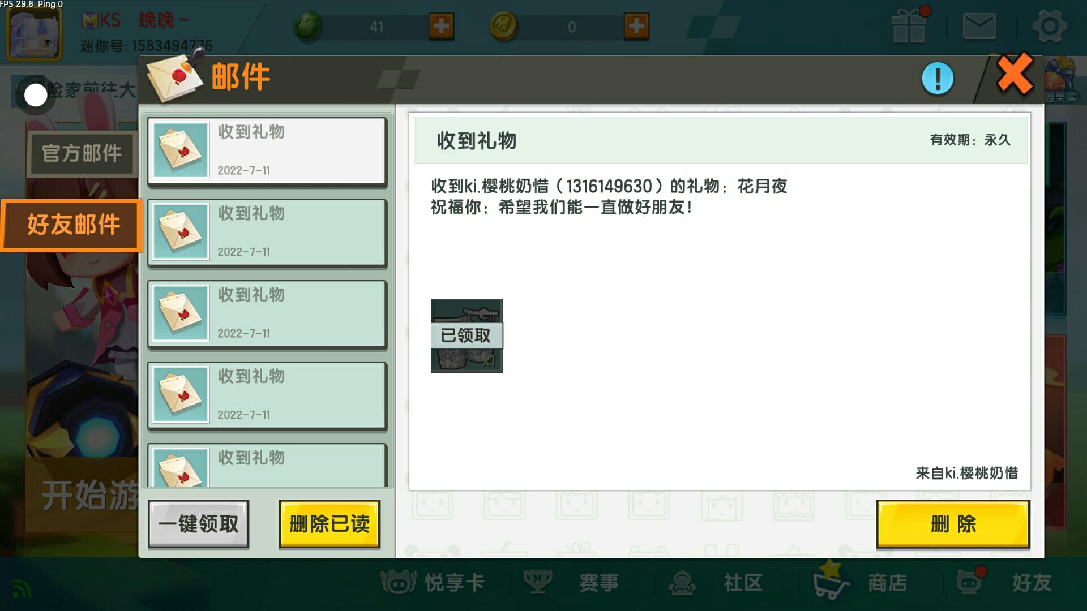Click the 删除已读 button
Viewport: 1087px width, 611px height.
(329, 524)
